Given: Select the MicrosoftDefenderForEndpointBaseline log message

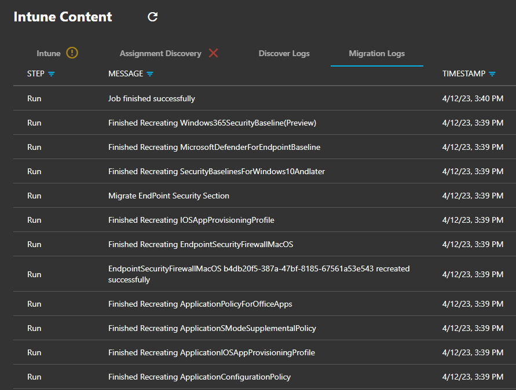Looking at the screenshot, I should (x=214, y=148).
